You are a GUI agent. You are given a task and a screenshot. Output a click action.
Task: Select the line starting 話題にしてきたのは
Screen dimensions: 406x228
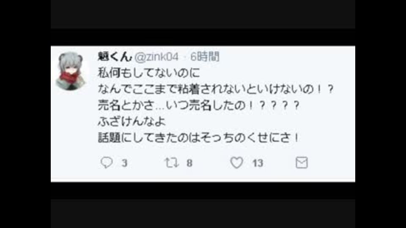tap(199, 138)
